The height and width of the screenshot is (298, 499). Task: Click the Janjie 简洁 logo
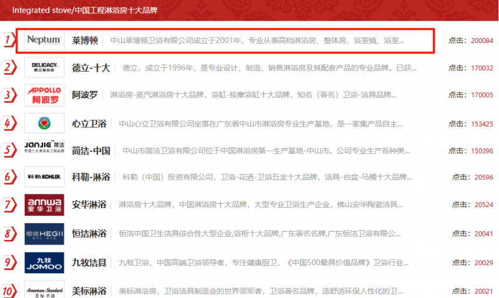[x=44, y=147]
